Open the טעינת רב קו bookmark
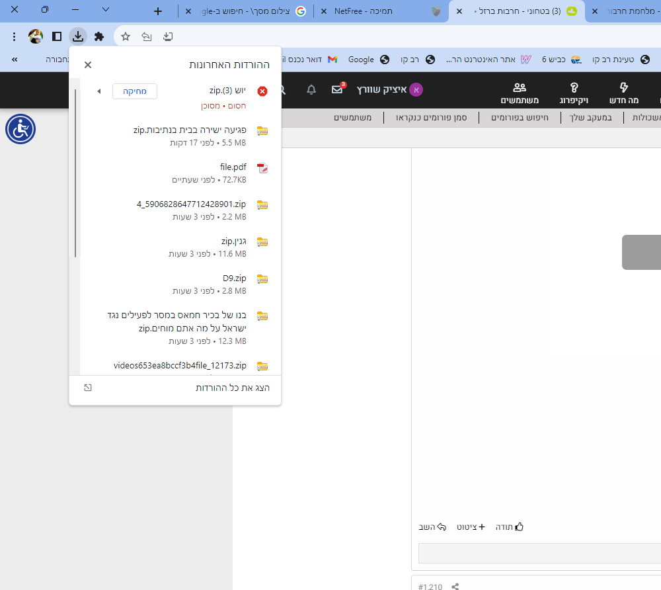This screenshot has height=590, width=661. (621, 60)
